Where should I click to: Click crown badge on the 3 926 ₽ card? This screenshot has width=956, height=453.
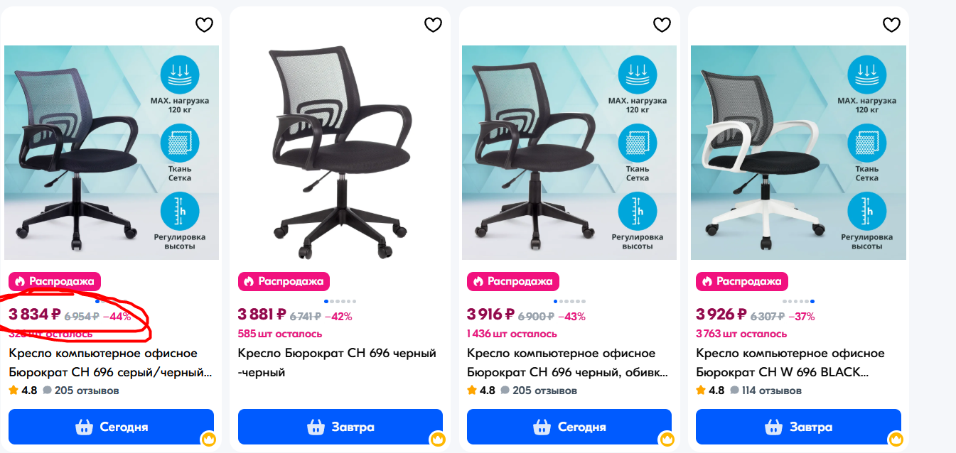click(896, 439)
